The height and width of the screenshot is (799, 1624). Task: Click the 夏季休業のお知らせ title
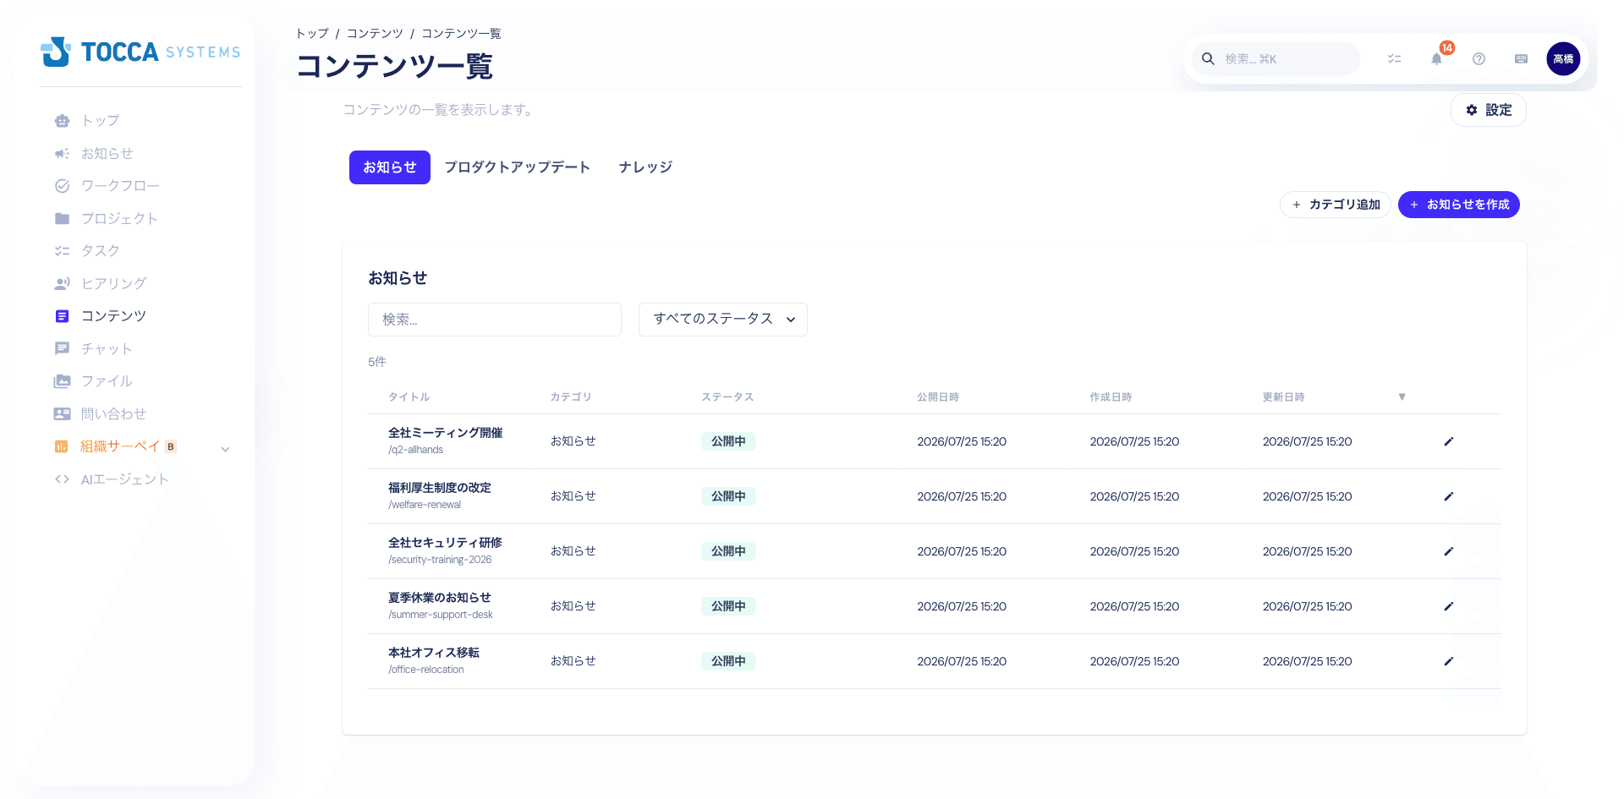point(440,598)
